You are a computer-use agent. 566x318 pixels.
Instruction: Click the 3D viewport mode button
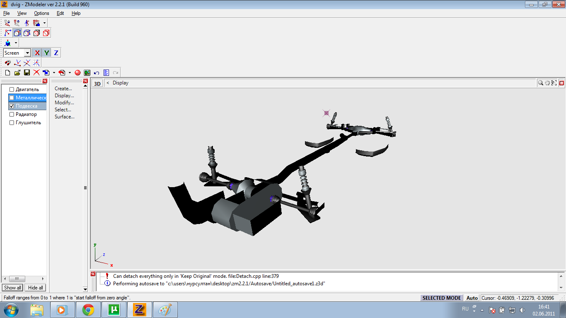[97, 83]
